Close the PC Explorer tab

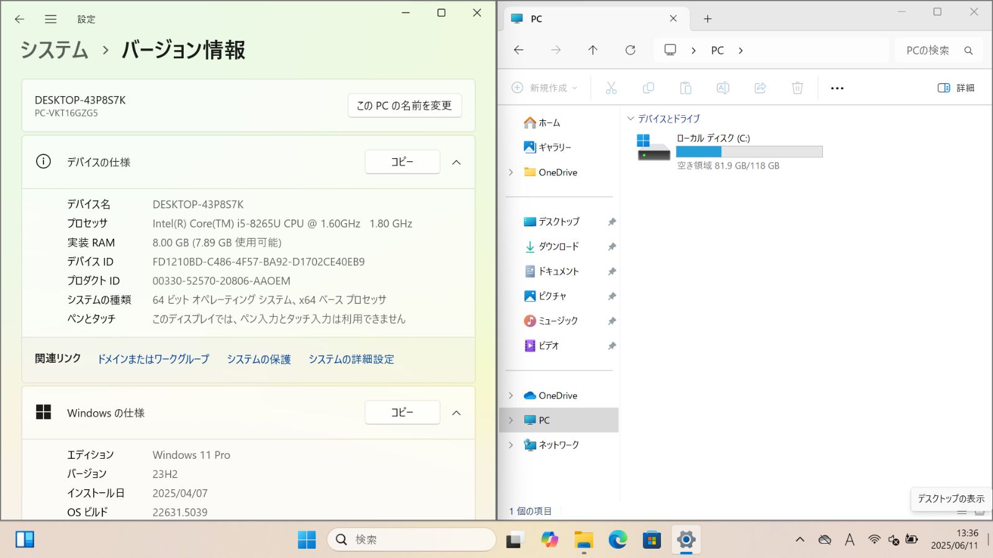(x=673, y=19)
